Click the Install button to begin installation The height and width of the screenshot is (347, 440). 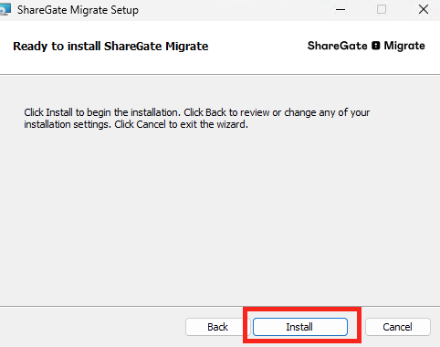(x=300, y=327)
